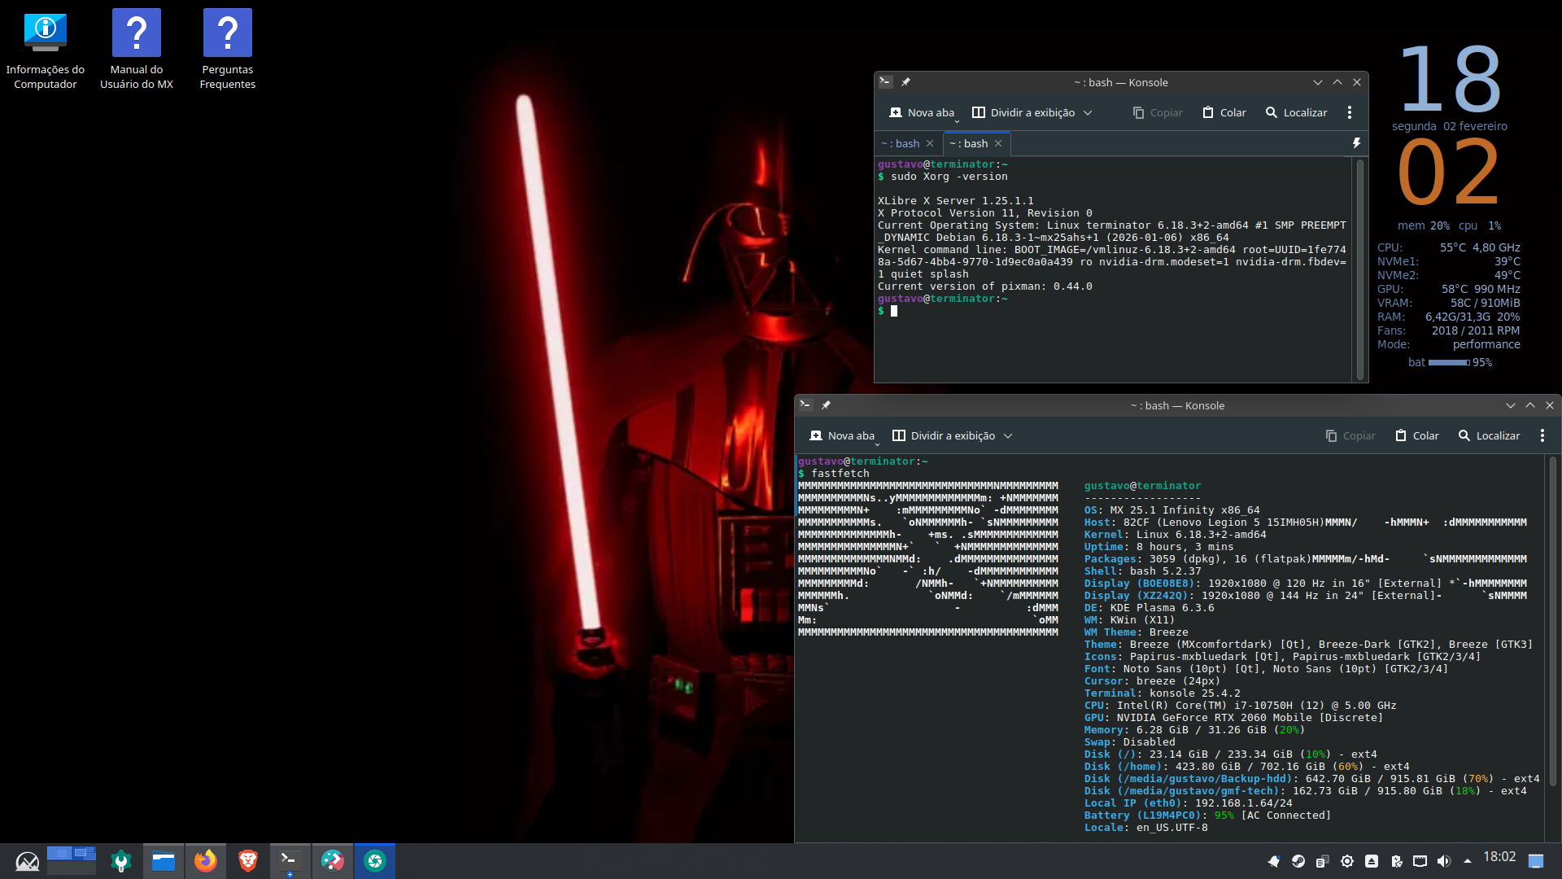This screenshot has width=1562, height=879.
Task: Click Dividir a exibição in lower Konsole
Action: [x=944, y=435]
